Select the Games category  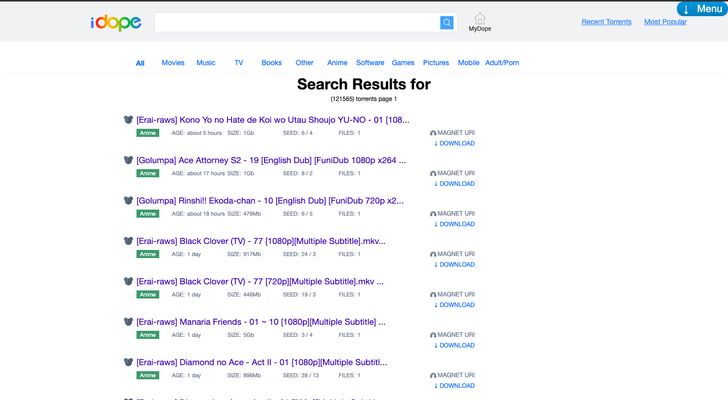pyautogui.click(x=403, y=63)
